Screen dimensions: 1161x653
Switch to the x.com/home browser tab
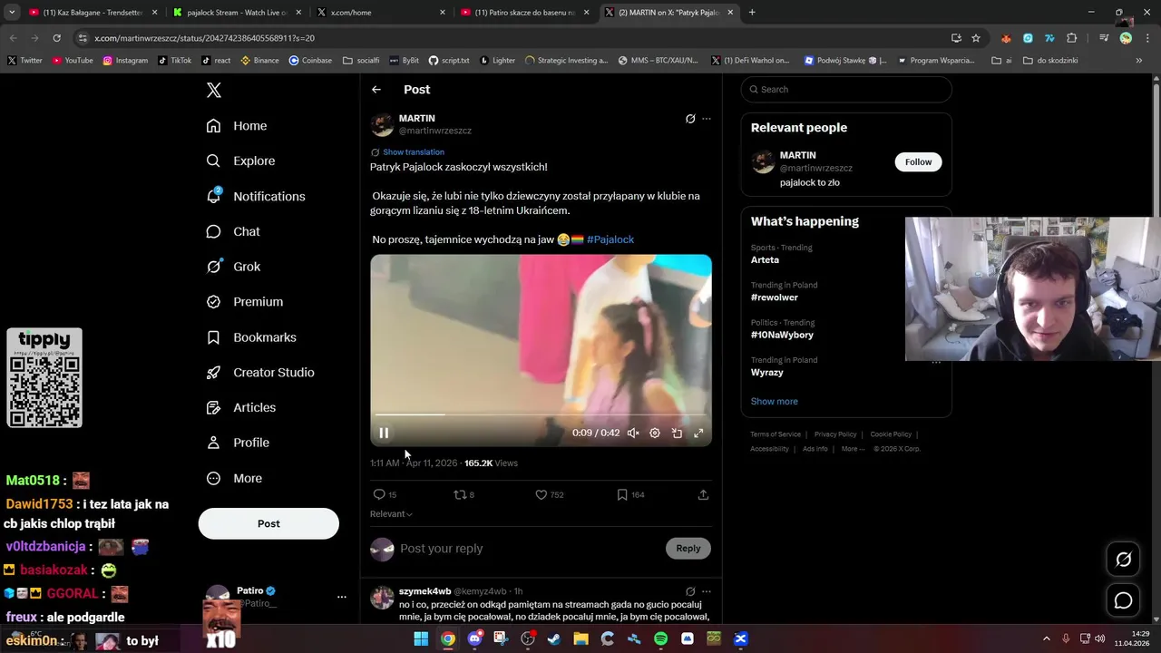(x=381, y=13)
